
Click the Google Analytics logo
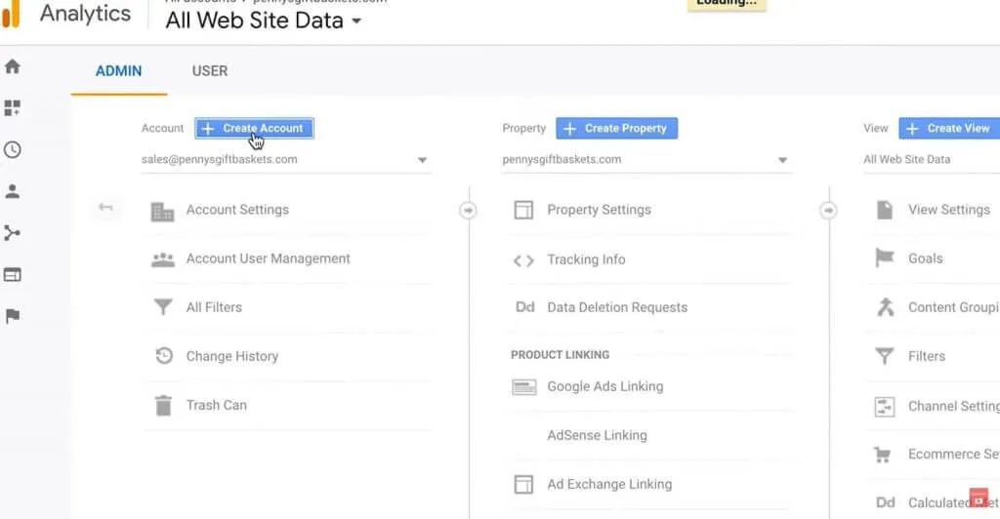[11, 14]
